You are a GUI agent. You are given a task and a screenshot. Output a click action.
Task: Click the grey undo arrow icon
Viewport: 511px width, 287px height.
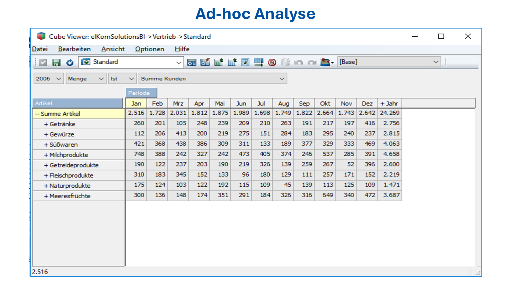(x=299, y=62)
